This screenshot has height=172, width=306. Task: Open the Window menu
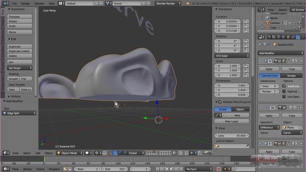[39, 3]
